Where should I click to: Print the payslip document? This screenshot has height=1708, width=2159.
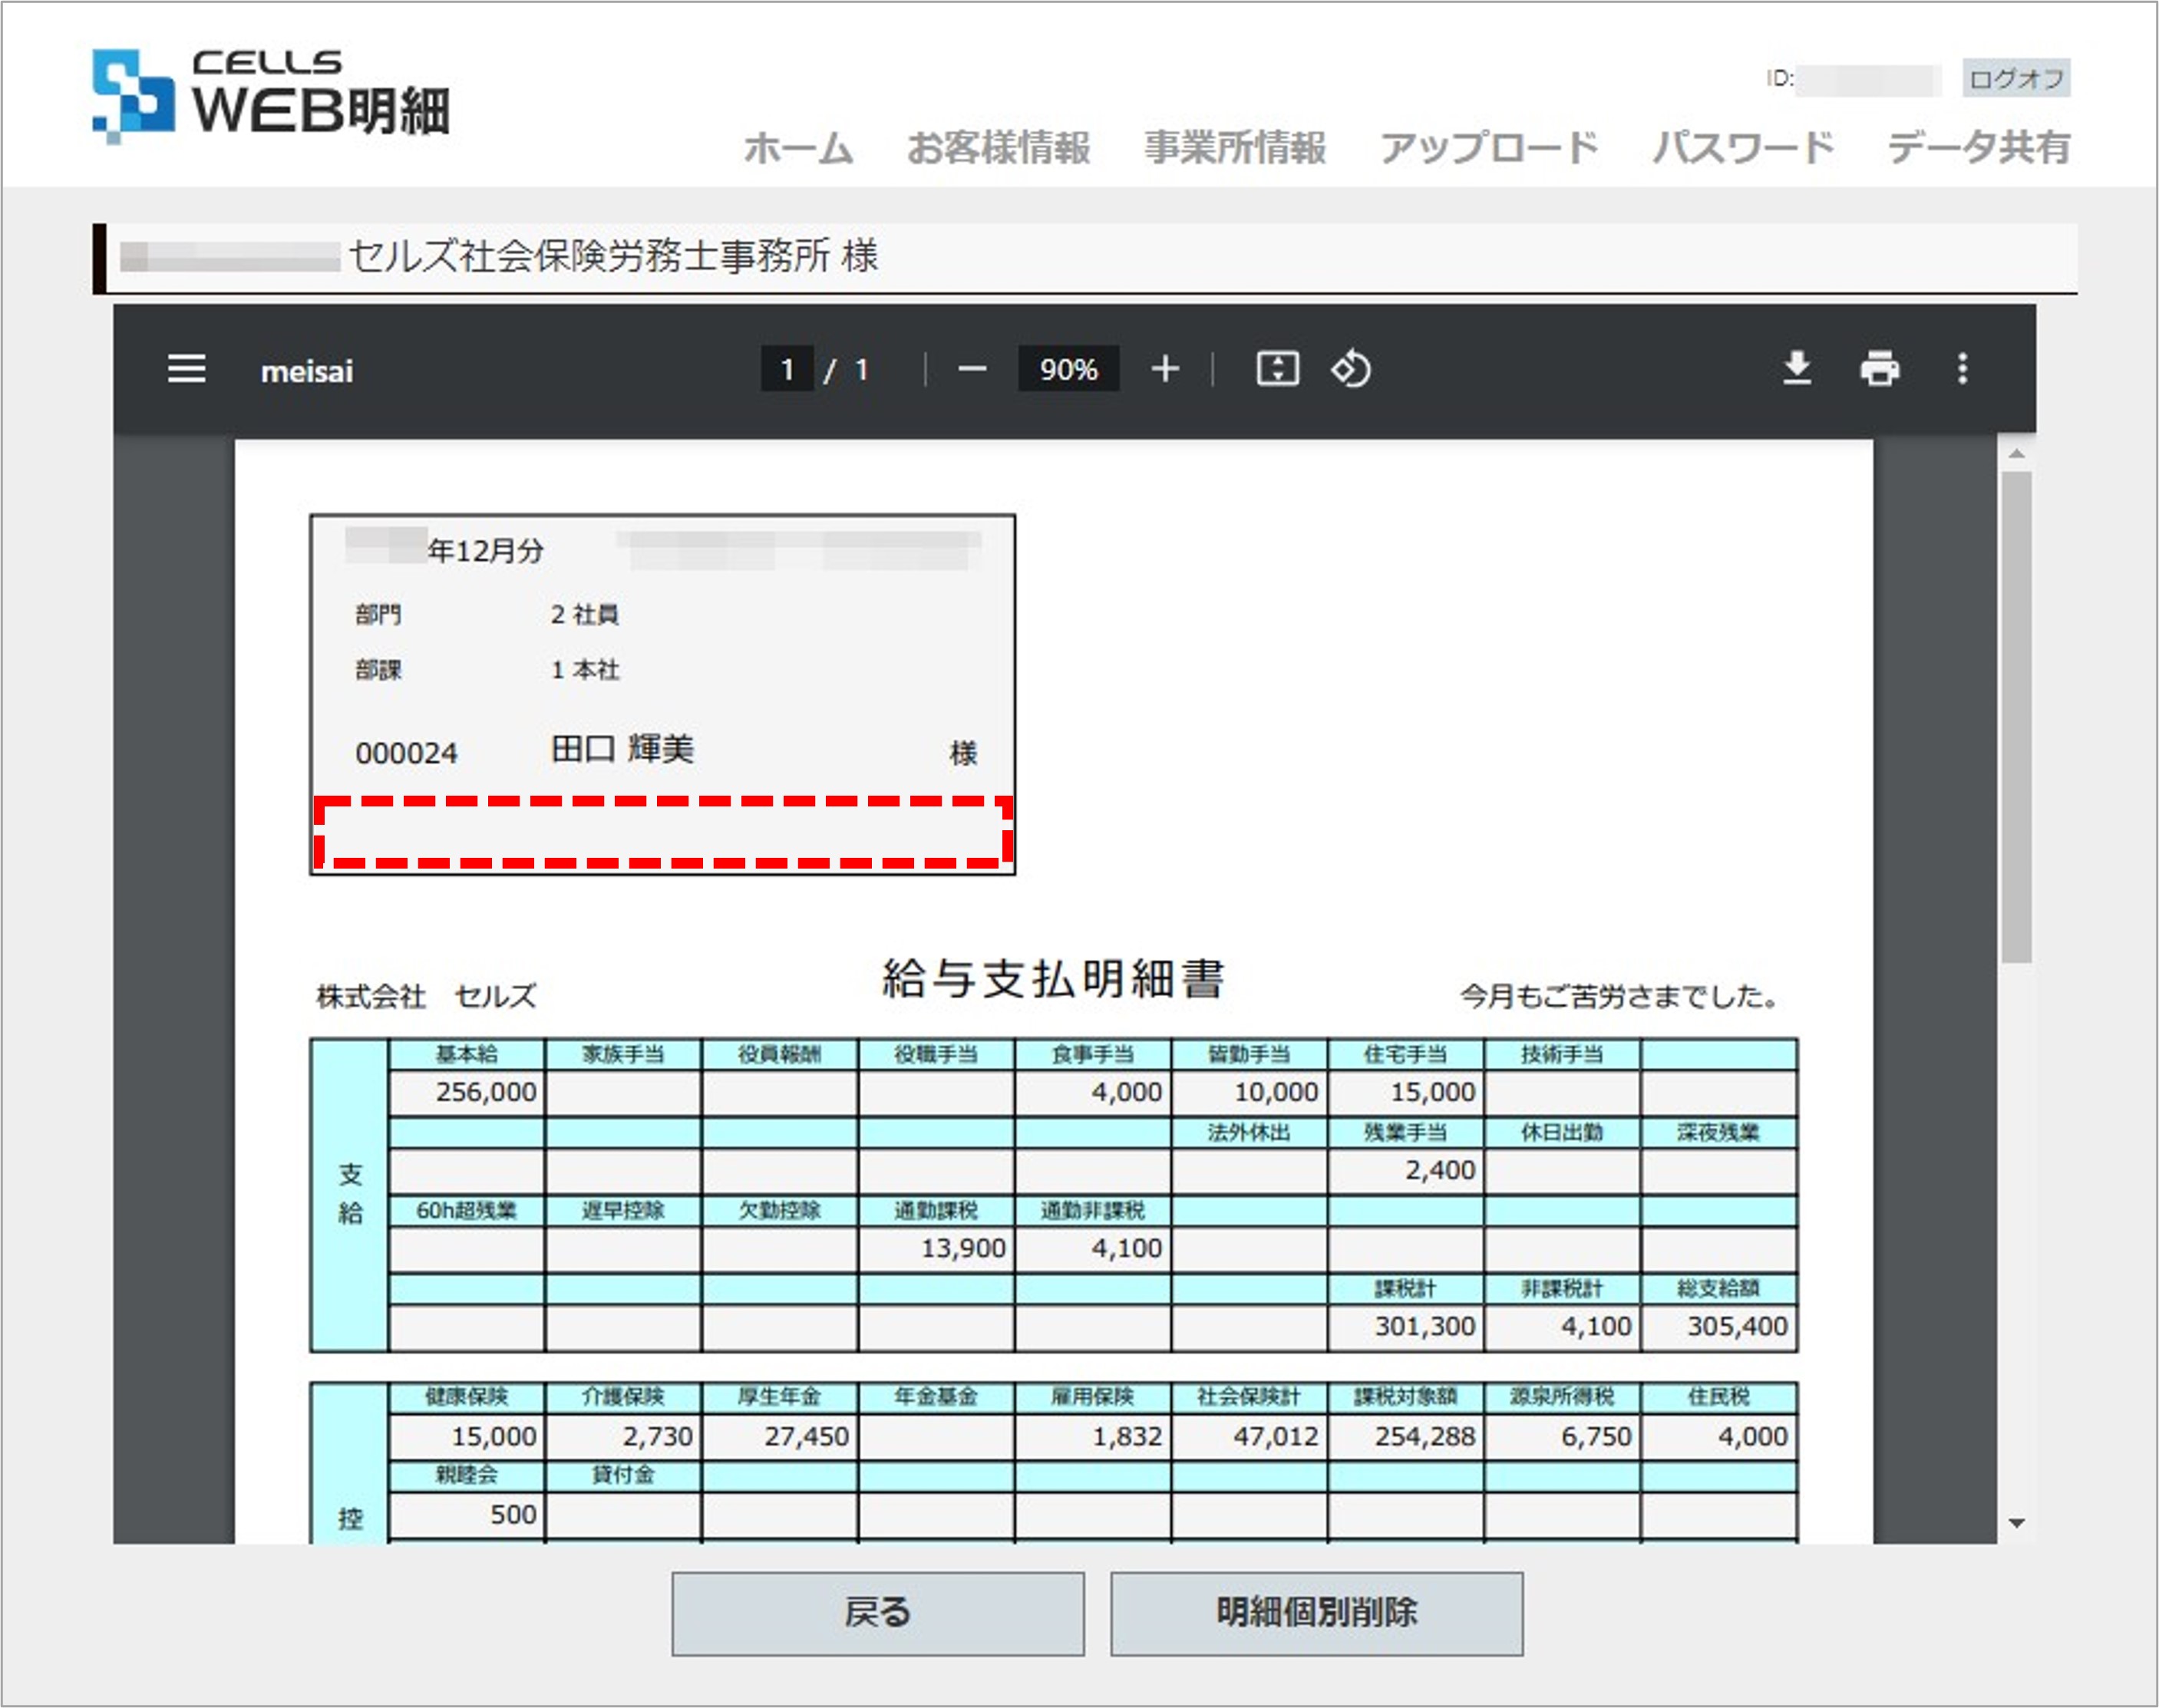tap(1880, 369)
